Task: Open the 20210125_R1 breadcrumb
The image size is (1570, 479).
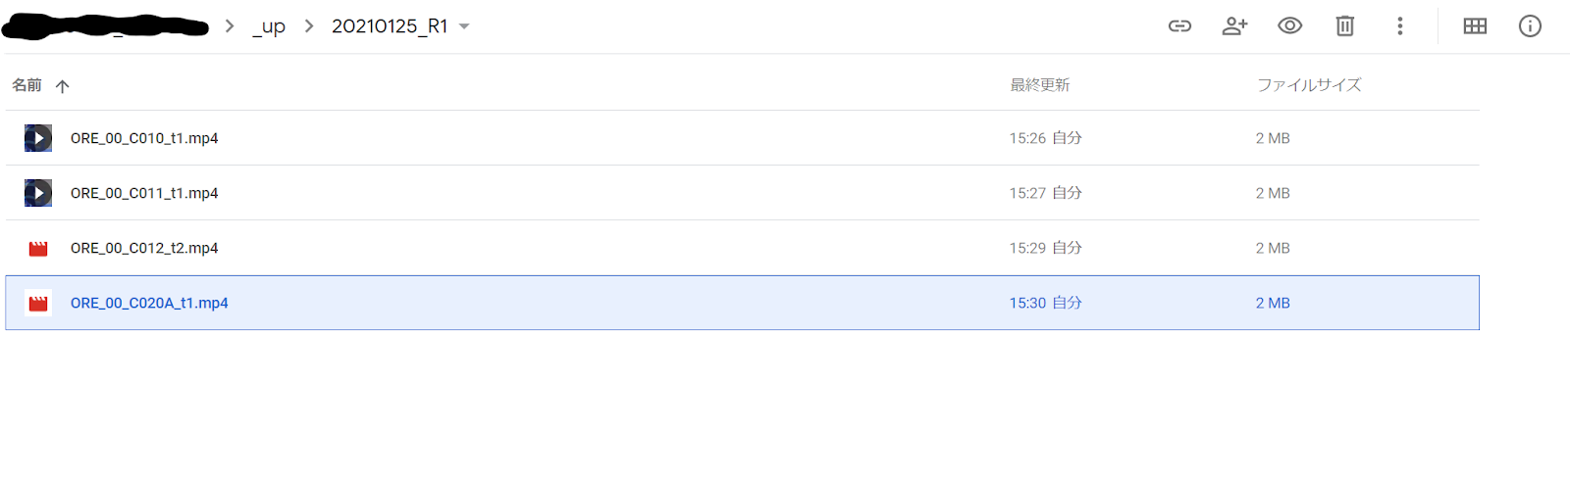Action: click(390, 26)
